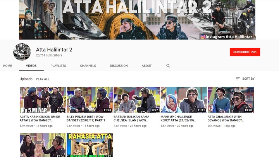The width and height of the screenshot is (279, 157).
Task: Click the Atta Halilintar 2 channel avatar
Action: click(22, 52)
